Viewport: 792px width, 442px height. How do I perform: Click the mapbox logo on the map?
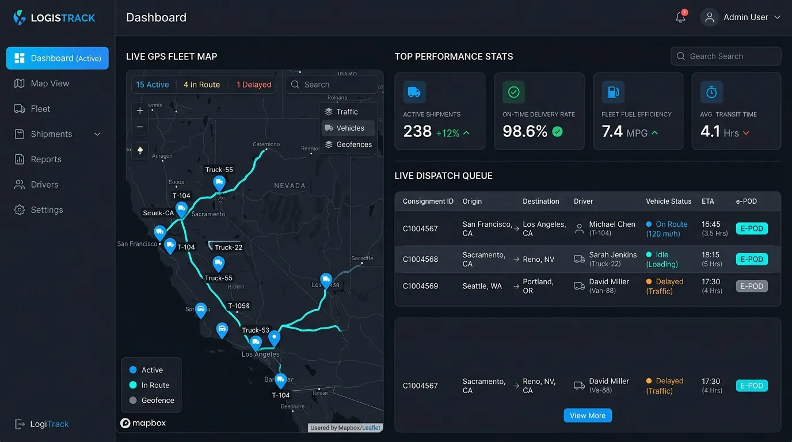(143, 423)
